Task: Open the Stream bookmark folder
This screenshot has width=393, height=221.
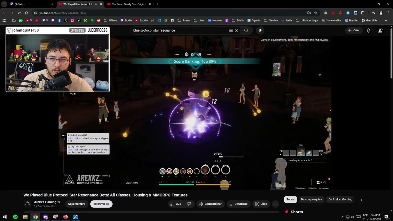Action: pyautogui.click(x=184, y=21)
